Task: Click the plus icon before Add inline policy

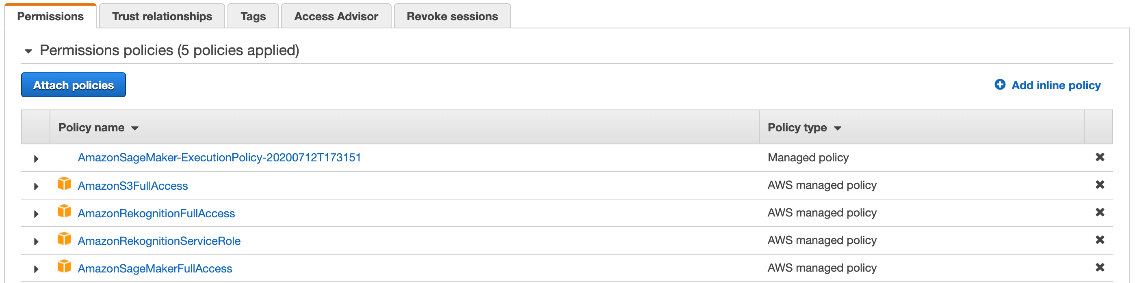Action: pyautogui.click(x=999, y=85)
